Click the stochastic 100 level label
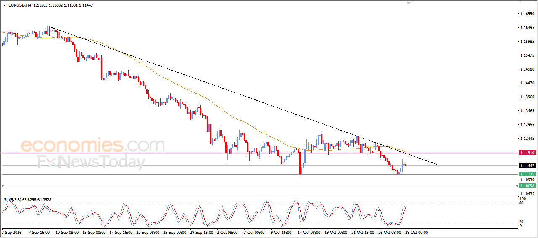538x238 pixels. tap(523, 199)
